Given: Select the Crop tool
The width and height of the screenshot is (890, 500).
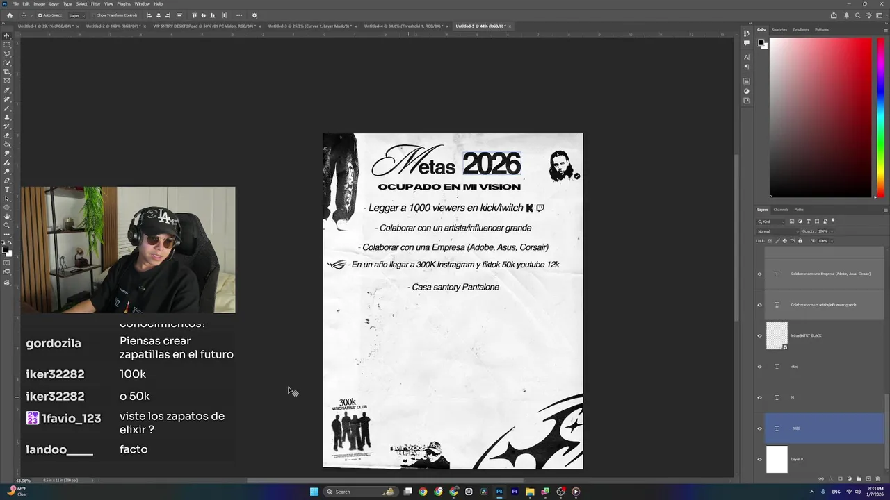Looking at the screenshot, I should 7,72.
